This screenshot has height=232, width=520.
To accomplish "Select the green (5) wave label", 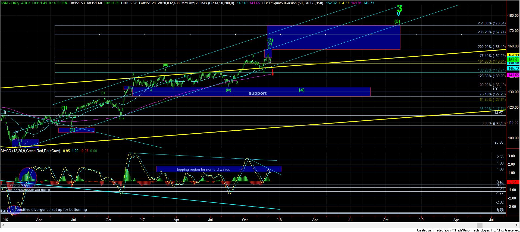I will pyautogui.click(x=397, y=21).
